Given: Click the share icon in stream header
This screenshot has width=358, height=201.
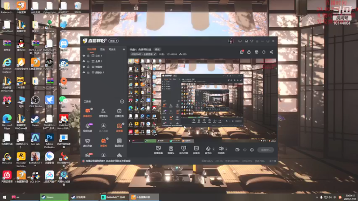Looking at the screenshot, I should [271, 52].
